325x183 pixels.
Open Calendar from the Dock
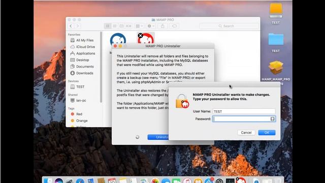click(x=112, y=181)
